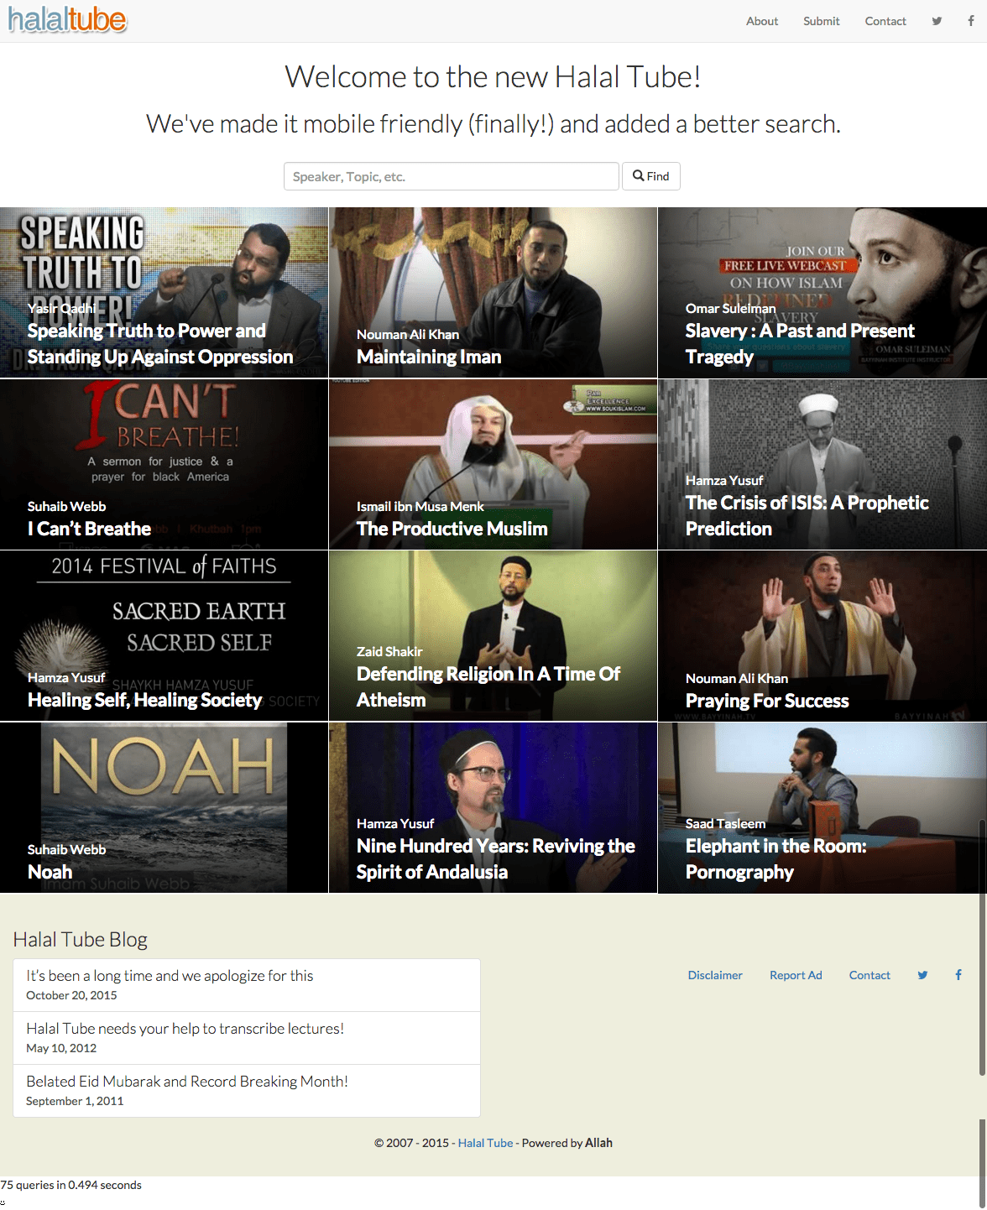Open the footer Disclaimer link
The height and width of the screenshot is (1210, 987).
click(x=715, y=975)
